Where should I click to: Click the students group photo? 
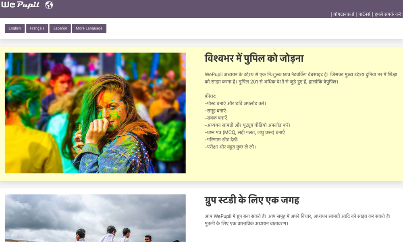click(x=95, y=218)
